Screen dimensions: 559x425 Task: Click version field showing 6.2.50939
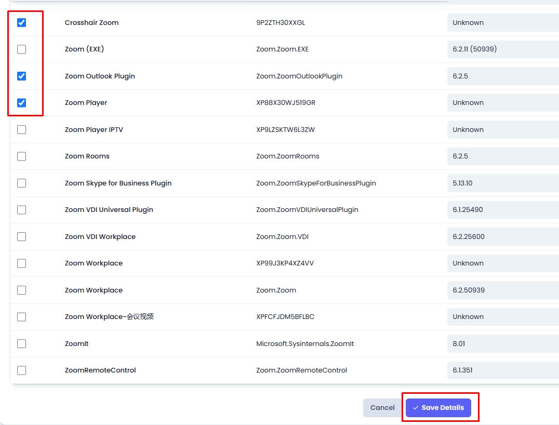503,290
